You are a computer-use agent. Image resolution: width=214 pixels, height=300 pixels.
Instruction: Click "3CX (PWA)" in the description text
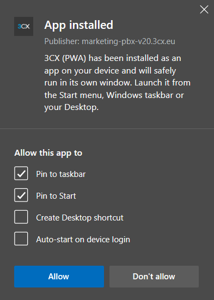65,58
